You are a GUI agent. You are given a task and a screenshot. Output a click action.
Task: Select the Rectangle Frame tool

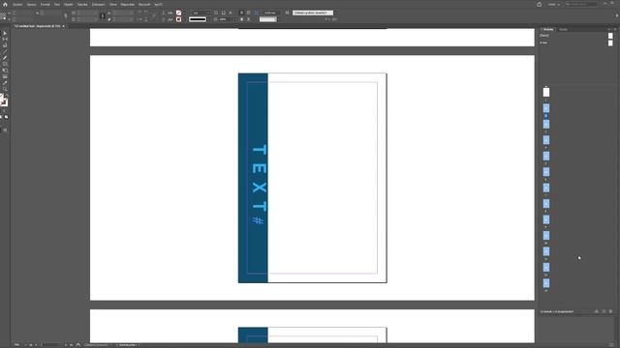(x=5, y=65)
